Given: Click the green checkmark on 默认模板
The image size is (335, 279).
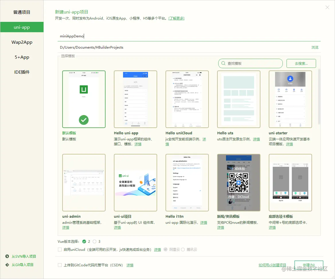Looking at the screenshot, I should pyautogui.click(x=84, y=120).
